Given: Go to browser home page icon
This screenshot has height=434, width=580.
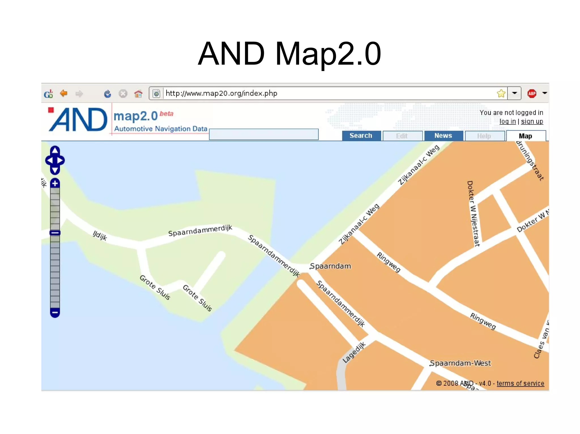Looking at the screenshot, I should click(138, 94).
